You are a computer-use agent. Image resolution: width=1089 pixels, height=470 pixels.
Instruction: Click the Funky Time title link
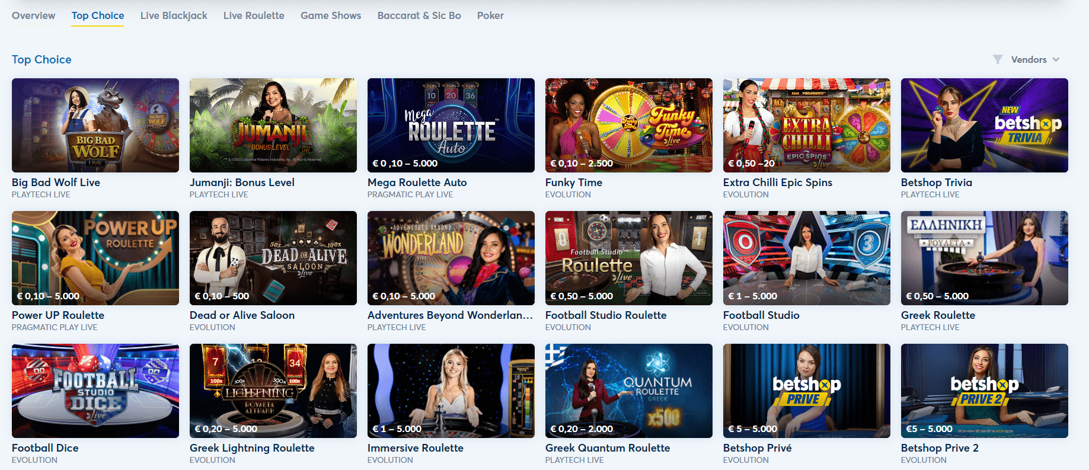[574, 183]
